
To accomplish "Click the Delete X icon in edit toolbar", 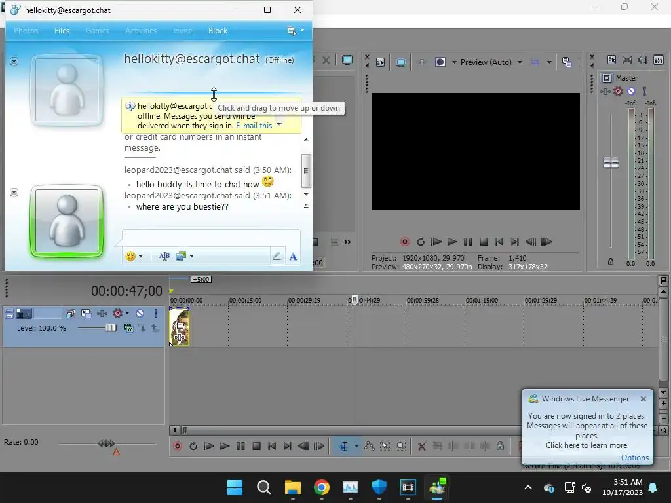I will (421, 446).
